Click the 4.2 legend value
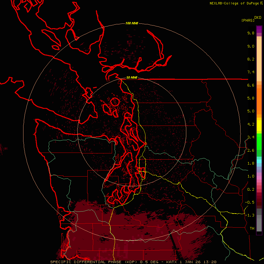264x264 pixels. [x=251, y=124]
